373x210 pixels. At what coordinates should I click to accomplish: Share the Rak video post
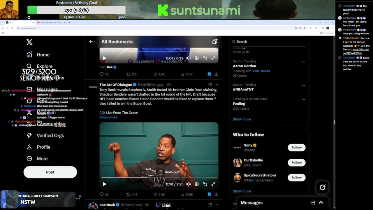(216, 74)
